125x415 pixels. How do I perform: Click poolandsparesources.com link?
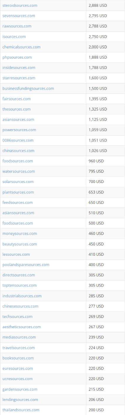click(26, 265)
